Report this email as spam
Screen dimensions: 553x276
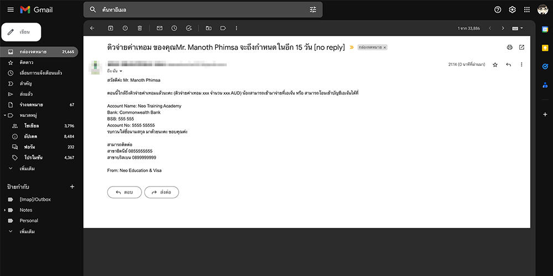point(125,28)
